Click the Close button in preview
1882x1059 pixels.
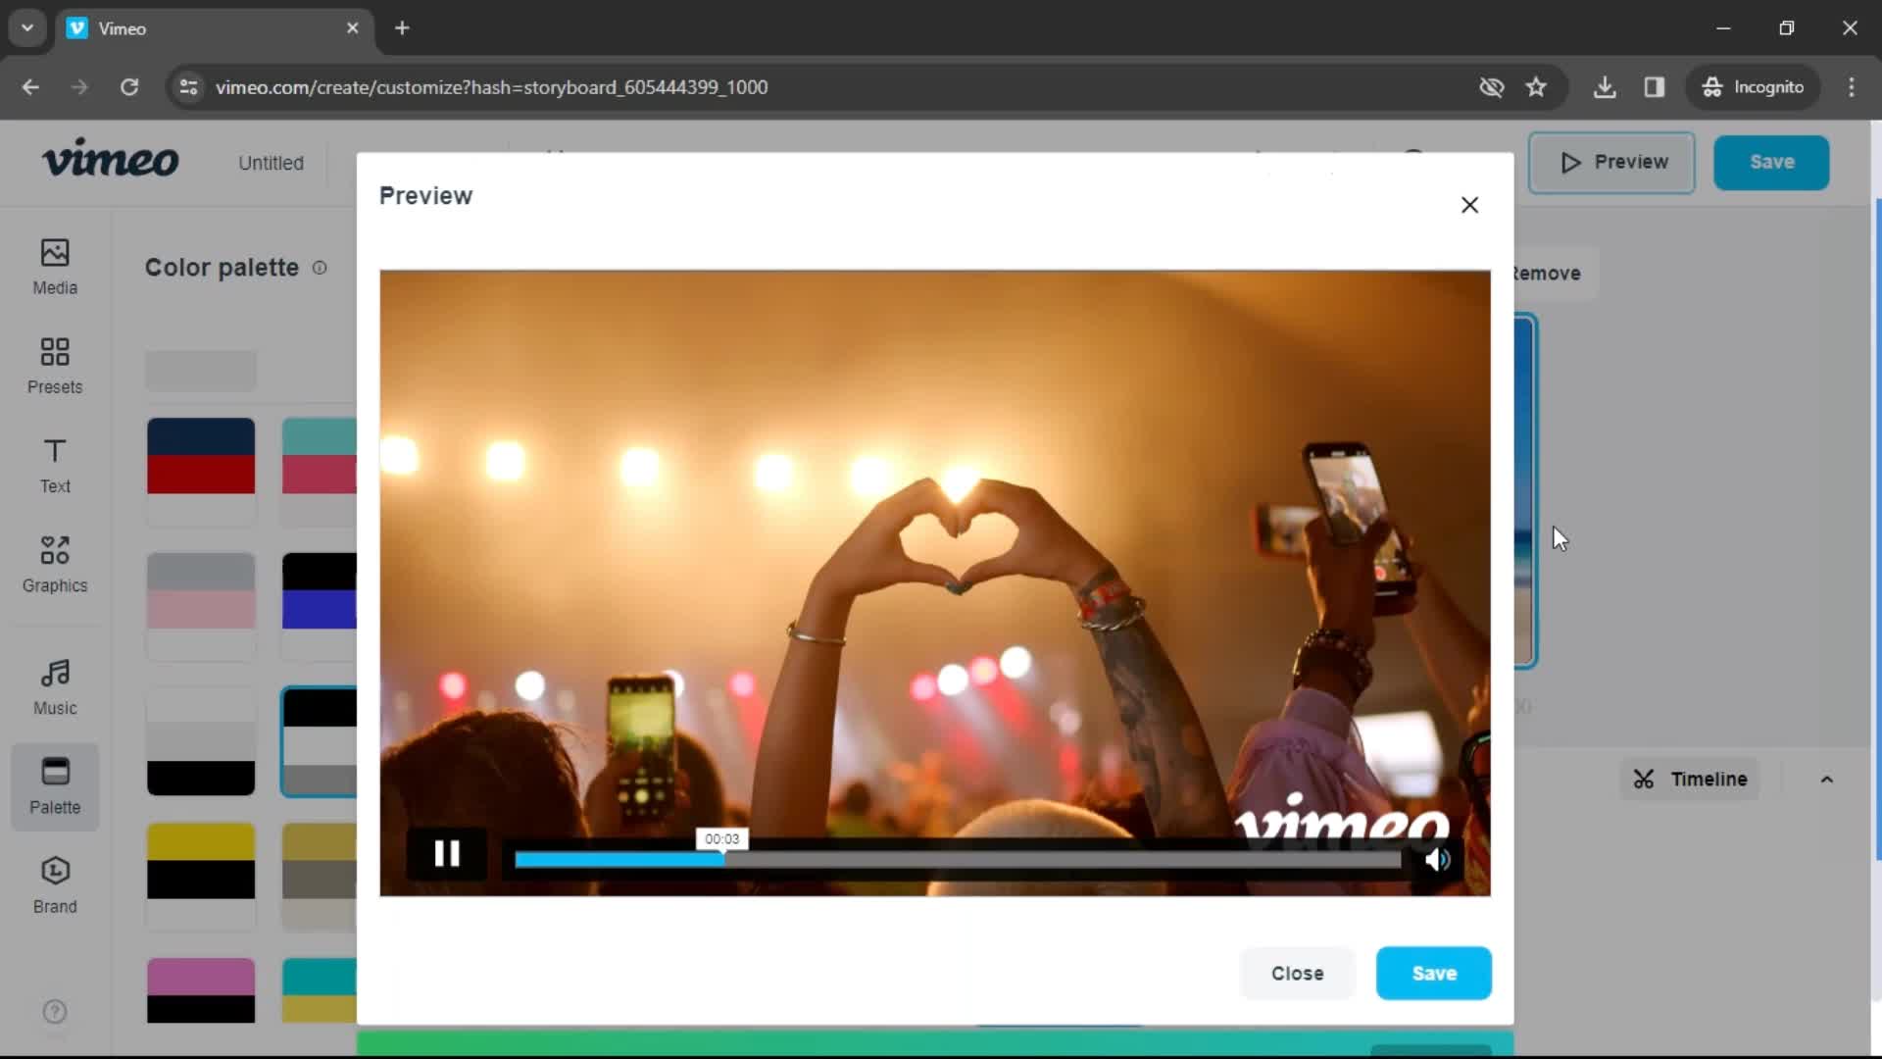tap(1298, 974)
